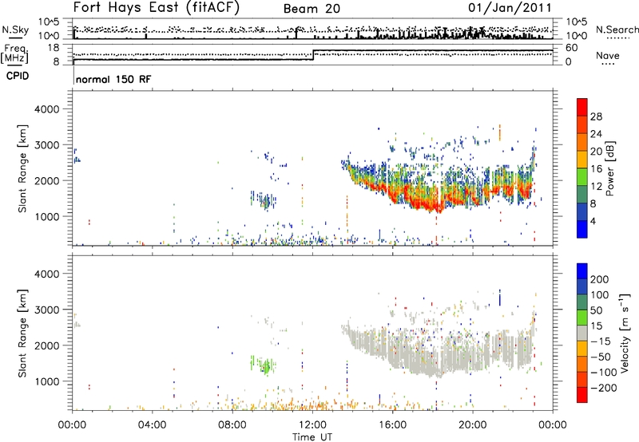This screenshot has height=442, width=639.
Task: Click the 'Slant Range [km]' label of velocity panel
Action: coord(22,333)
